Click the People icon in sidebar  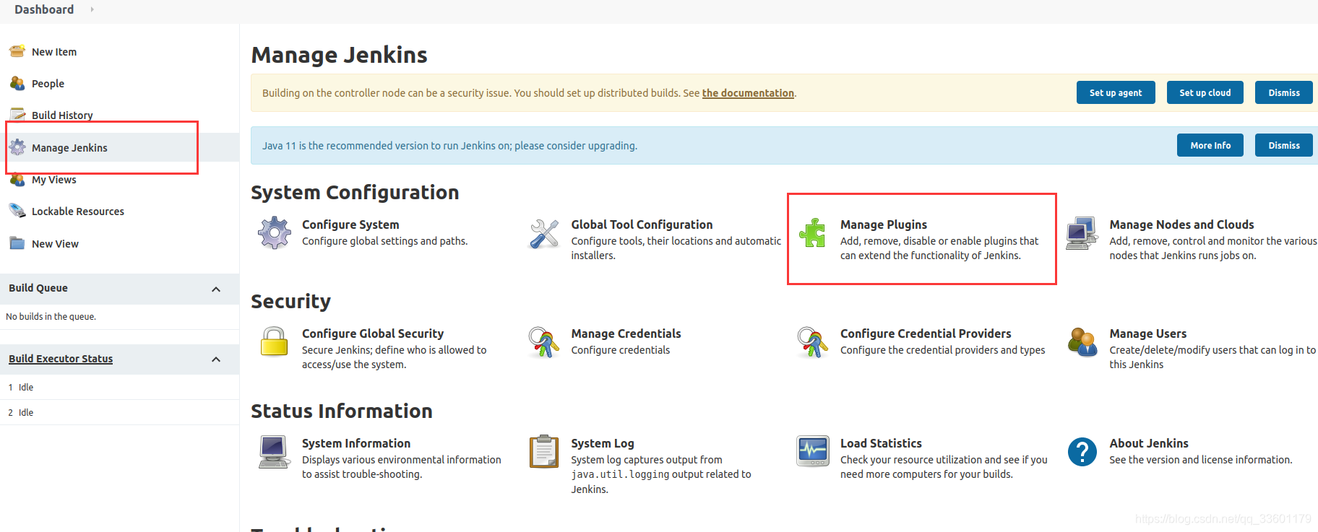[17, 83]
